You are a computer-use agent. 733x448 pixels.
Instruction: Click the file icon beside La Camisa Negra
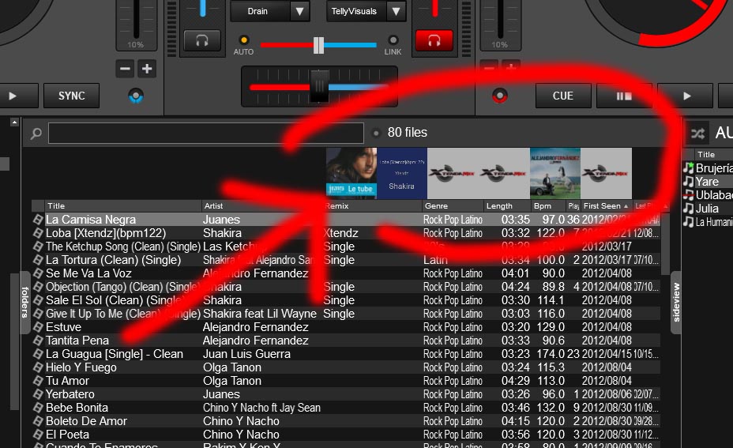tap(38, 220)
